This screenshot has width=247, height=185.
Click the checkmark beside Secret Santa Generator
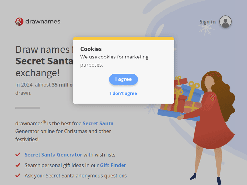click(18, 155)
